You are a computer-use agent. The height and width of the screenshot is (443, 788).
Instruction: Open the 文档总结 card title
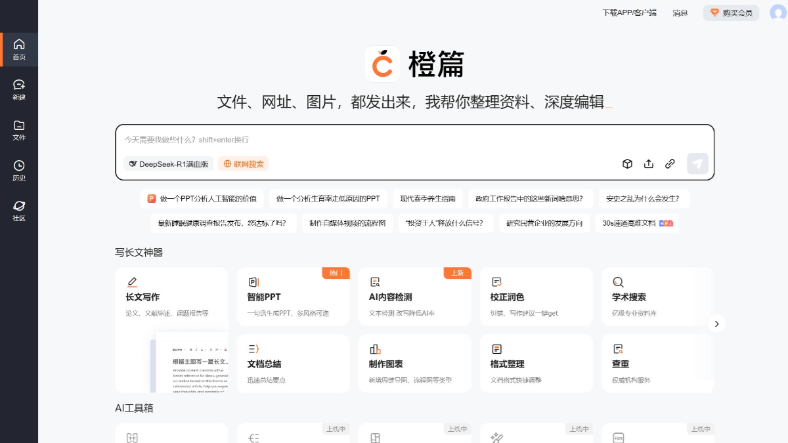click(x=264, y=364)
